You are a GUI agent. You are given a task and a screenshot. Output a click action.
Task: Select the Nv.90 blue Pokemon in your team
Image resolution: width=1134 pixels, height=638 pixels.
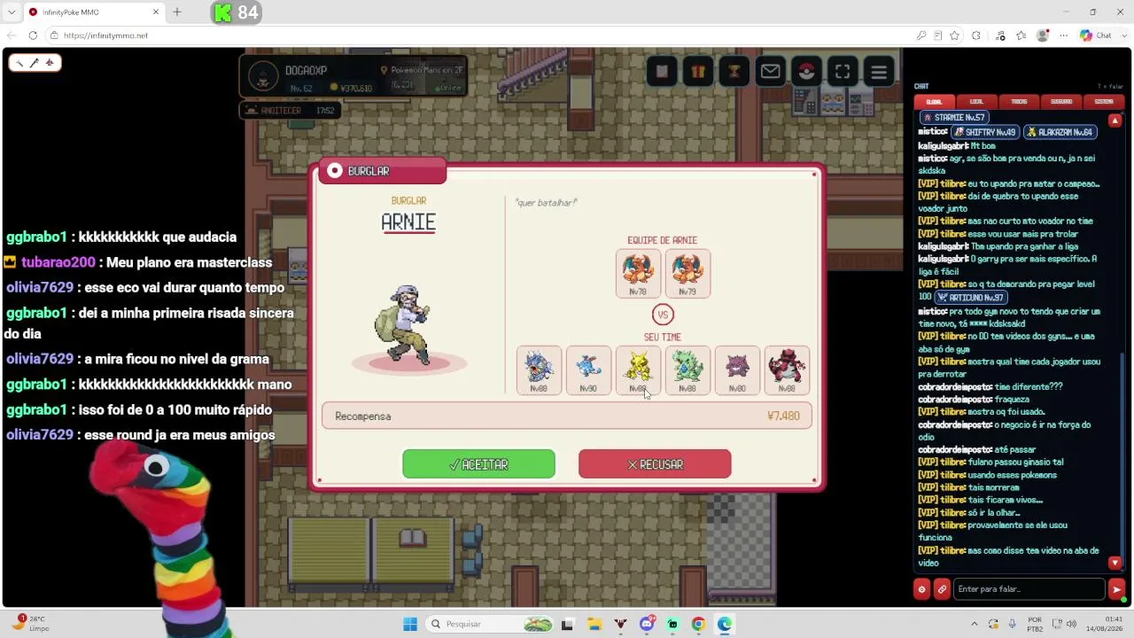(x=588, y=370)
